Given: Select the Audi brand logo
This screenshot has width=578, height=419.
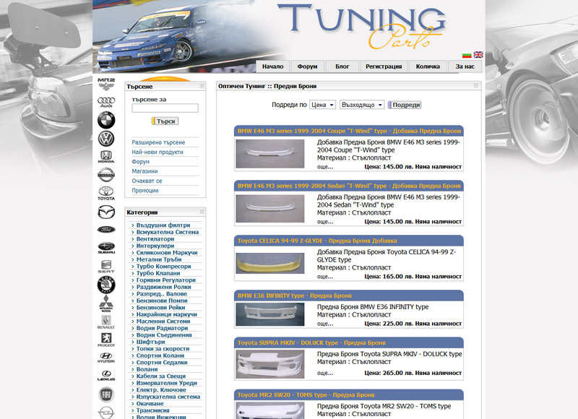Looking at the screenshot, I should coord(106,102).
